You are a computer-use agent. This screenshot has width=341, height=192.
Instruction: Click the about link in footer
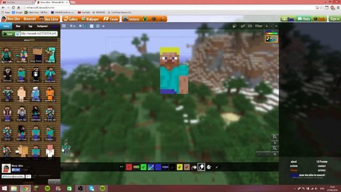pyautogui.click(x=294, y=162)
